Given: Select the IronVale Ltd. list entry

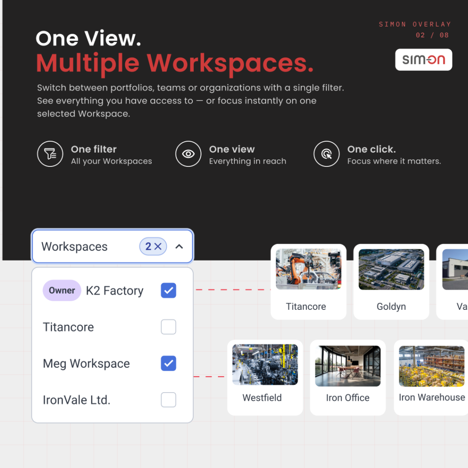Looking at the screenshot, I should [x=112, y=399].
